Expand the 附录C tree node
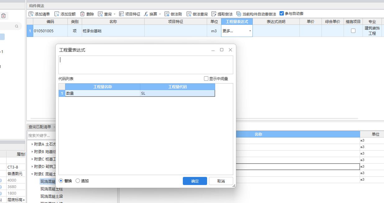This screenshot has width=384, height=203. pos(32,159)
